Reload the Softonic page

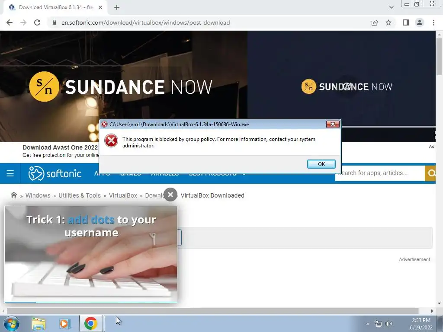point(37,22)
